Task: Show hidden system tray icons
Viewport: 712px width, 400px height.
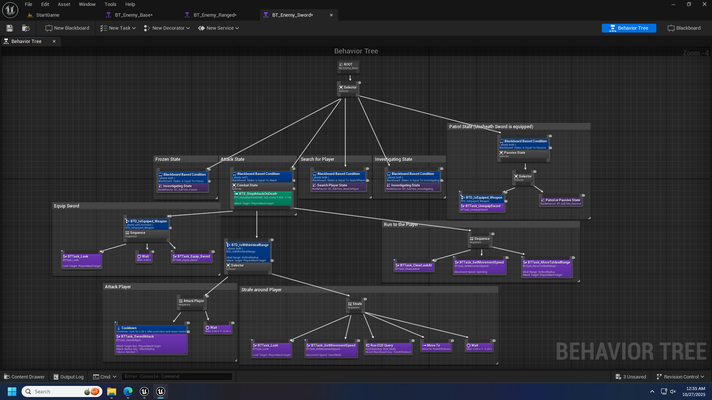Action: point(652,391)
